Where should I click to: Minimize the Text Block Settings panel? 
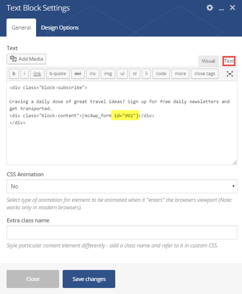click(x=221, y=8)
